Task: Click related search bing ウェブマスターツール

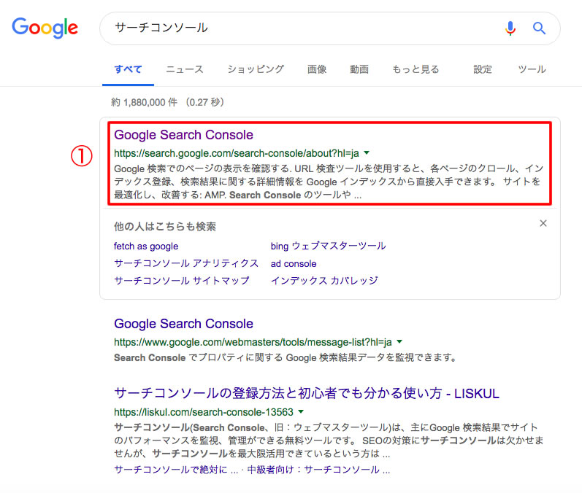Action: click(328, 246)
